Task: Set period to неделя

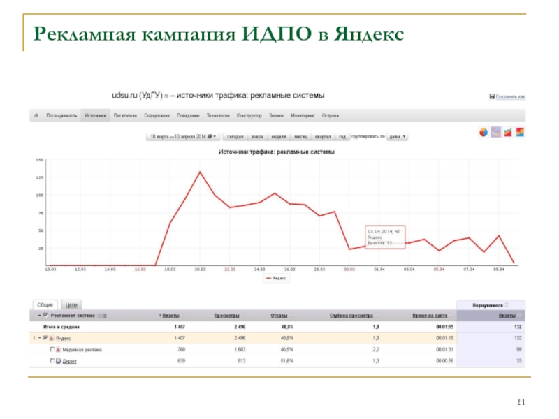Action: point(278,136)
